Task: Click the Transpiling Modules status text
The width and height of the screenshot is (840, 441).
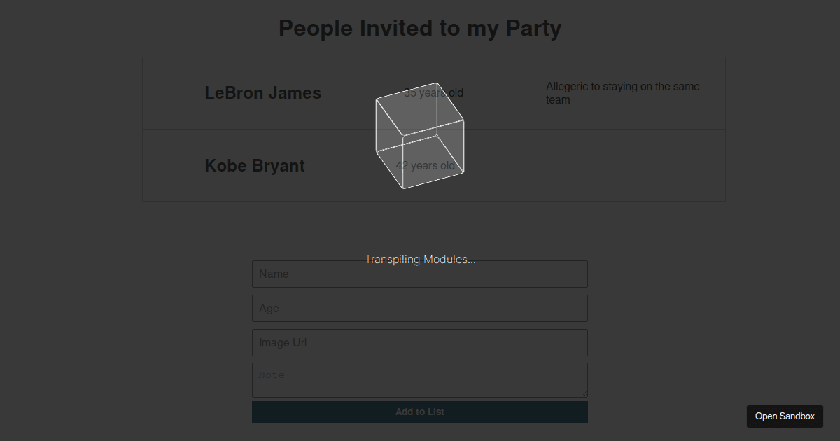Action: point(420,260)
